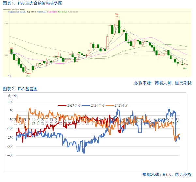196x182 pixels.
Task: Select the blue MA10 indicator label
Action: pos(42,12)
